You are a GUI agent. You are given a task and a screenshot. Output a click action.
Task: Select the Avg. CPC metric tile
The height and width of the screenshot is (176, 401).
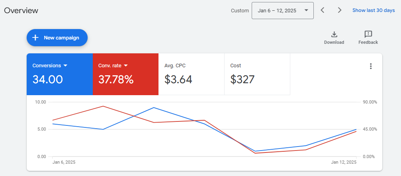click(x=191, y=74)
